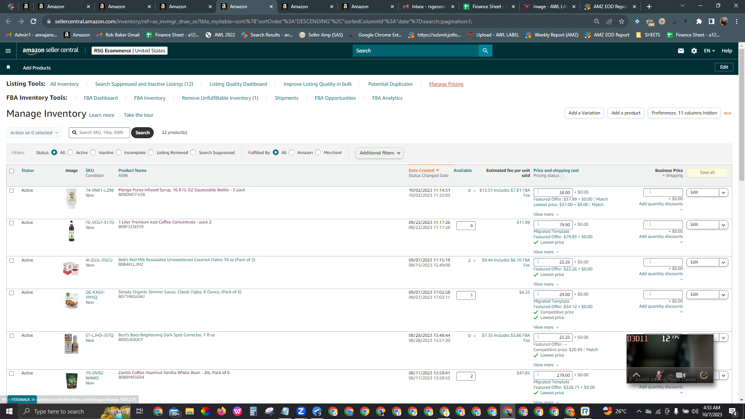Click black Search button next to SKU field
Viewport: 745px width, 419px height.
(142, 133)
